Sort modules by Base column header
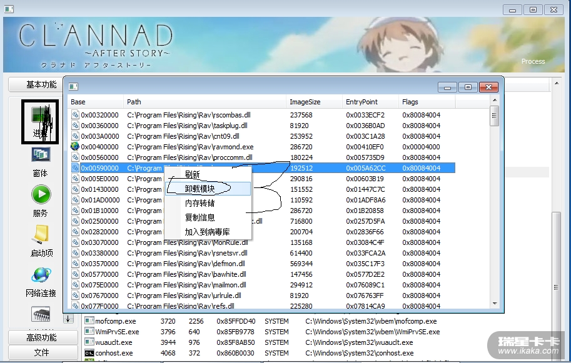This screenshot has width=571, height=363. click(96, 102)
